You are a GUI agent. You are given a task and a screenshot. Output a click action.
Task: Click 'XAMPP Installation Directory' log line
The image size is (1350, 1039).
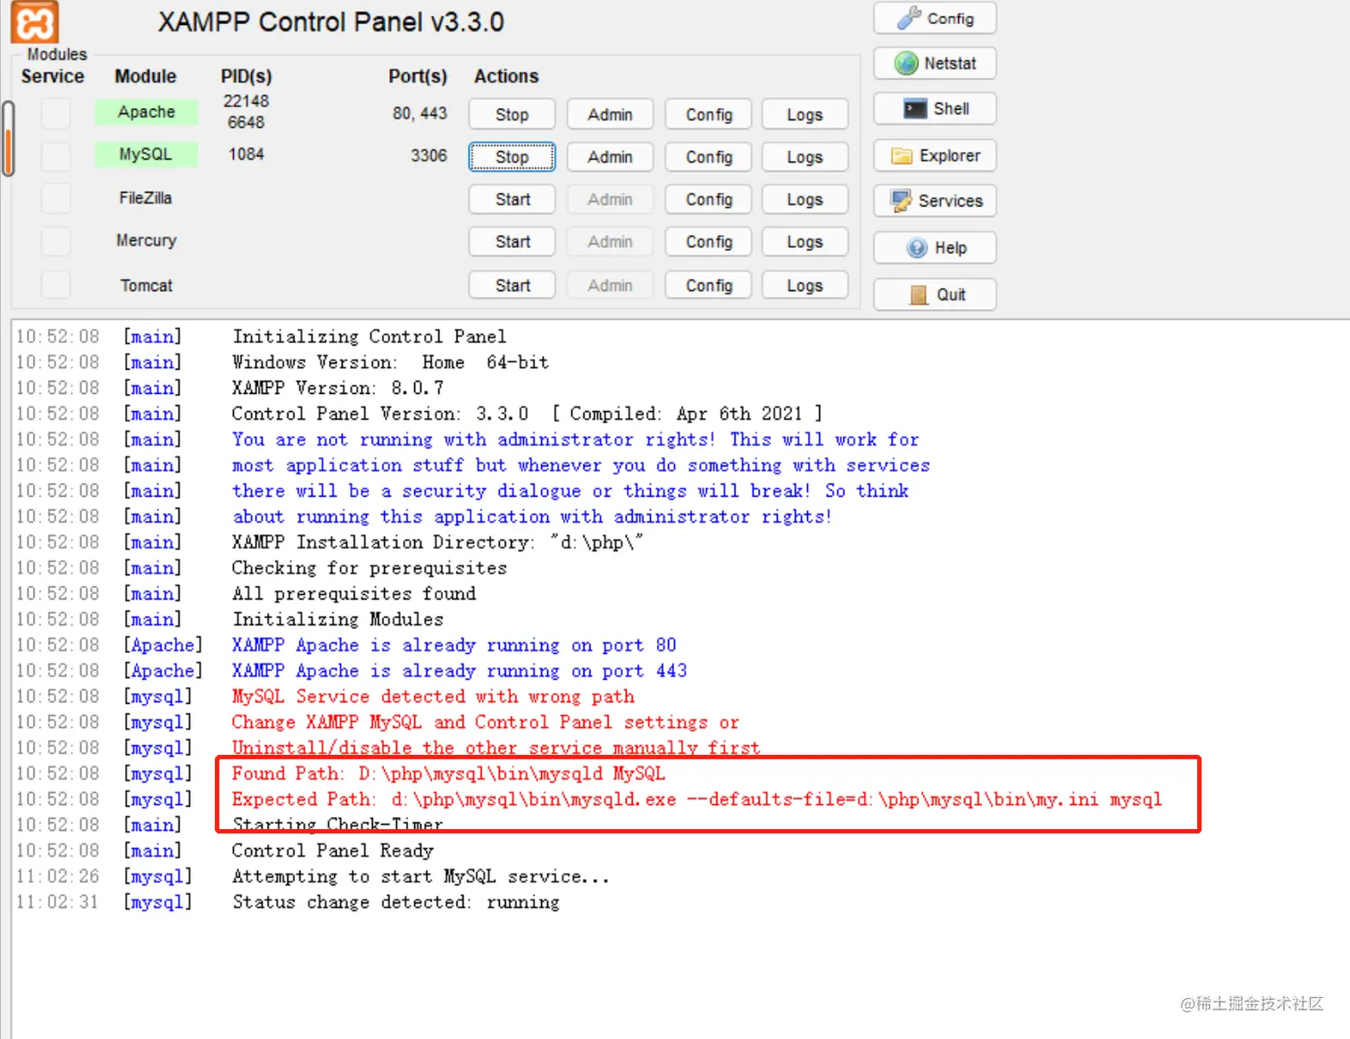click(437, 542)
